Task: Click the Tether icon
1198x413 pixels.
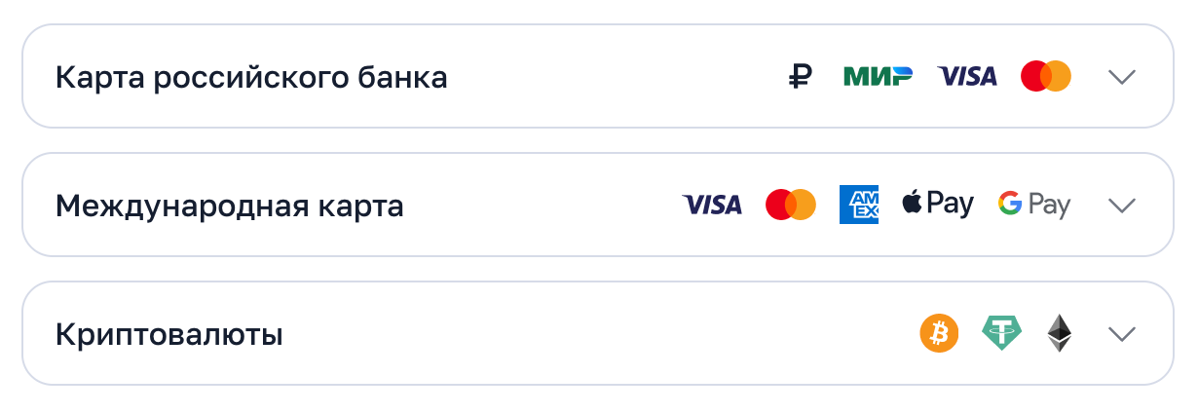Action: coord(1001,333)
